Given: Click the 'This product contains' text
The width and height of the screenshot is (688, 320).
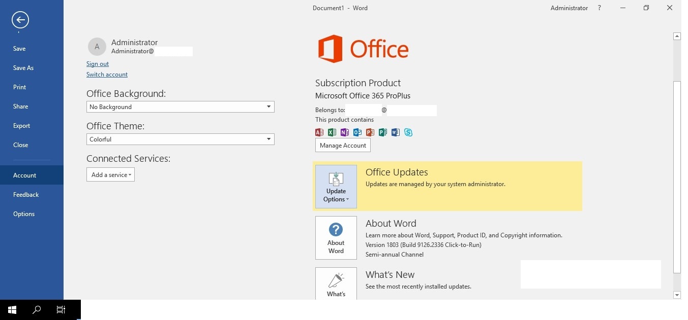Looking at the screenshot, I should point(344,120).
